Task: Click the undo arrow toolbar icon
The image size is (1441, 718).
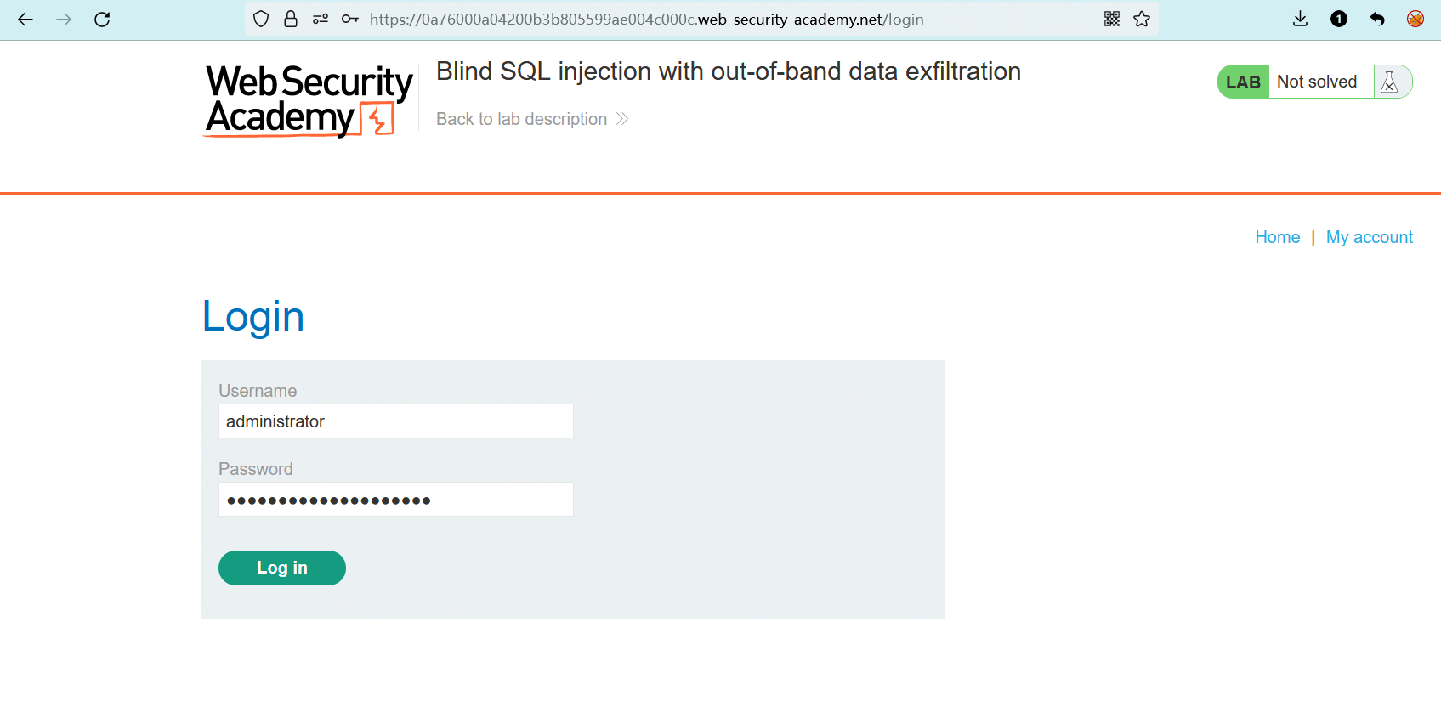Action: pos(1377,20)
